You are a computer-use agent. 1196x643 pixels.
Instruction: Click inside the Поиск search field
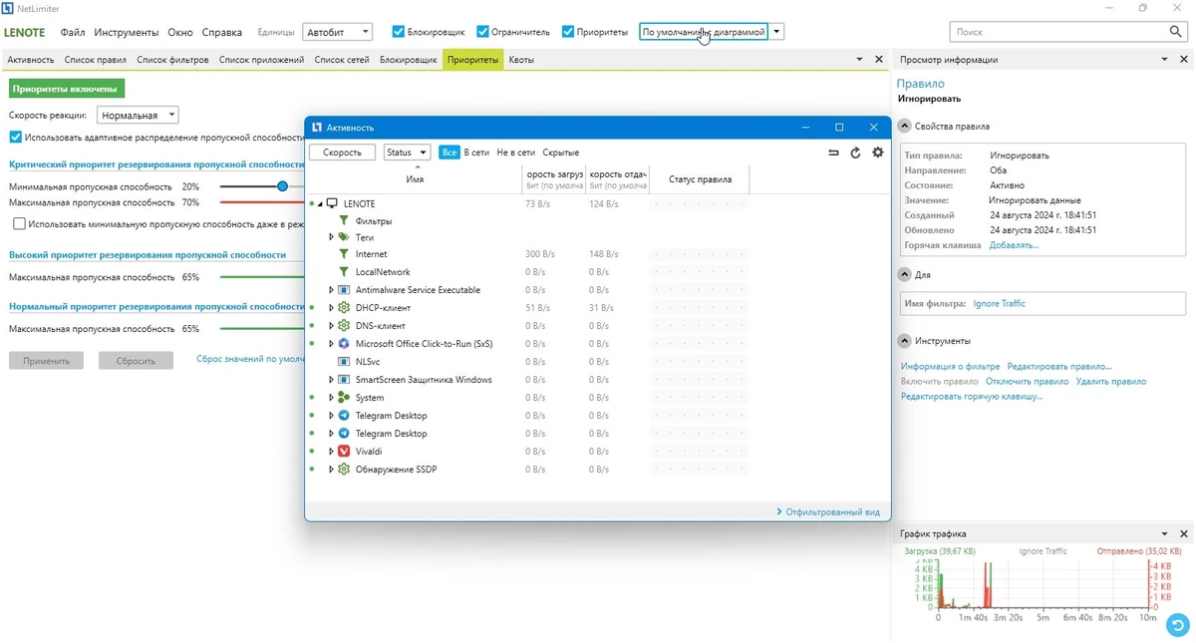1059,32
